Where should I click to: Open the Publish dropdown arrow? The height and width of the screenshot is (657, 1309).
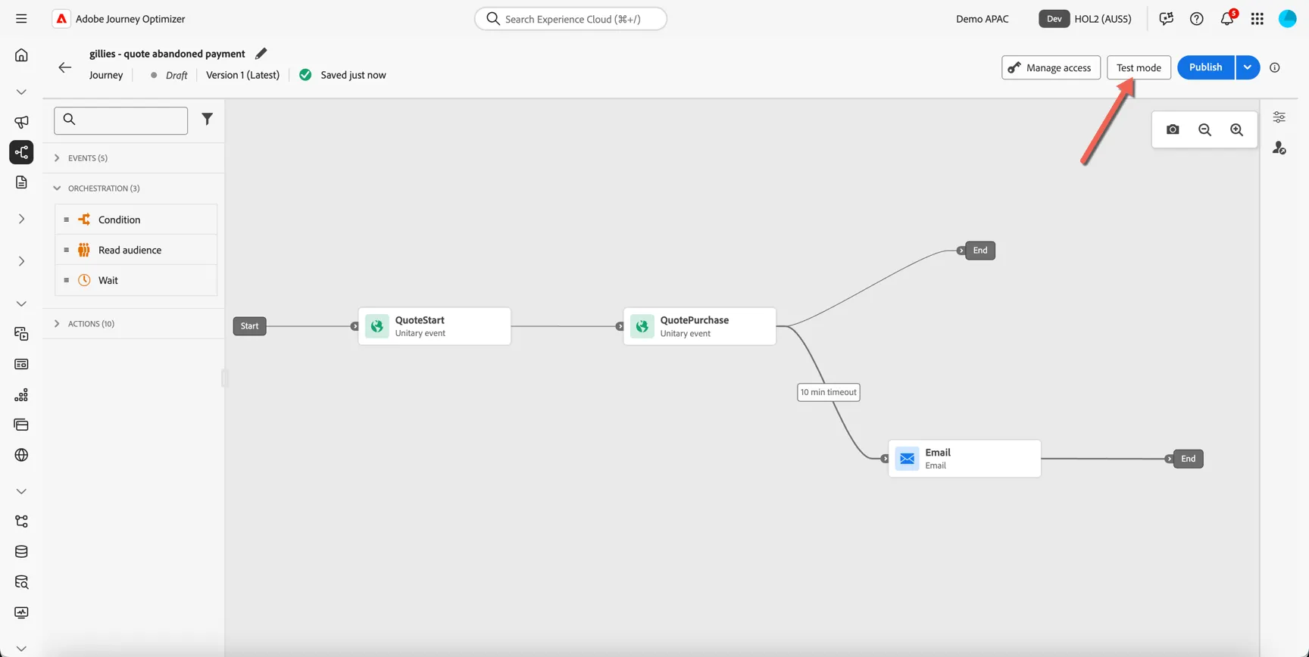tap(1248, 67)
